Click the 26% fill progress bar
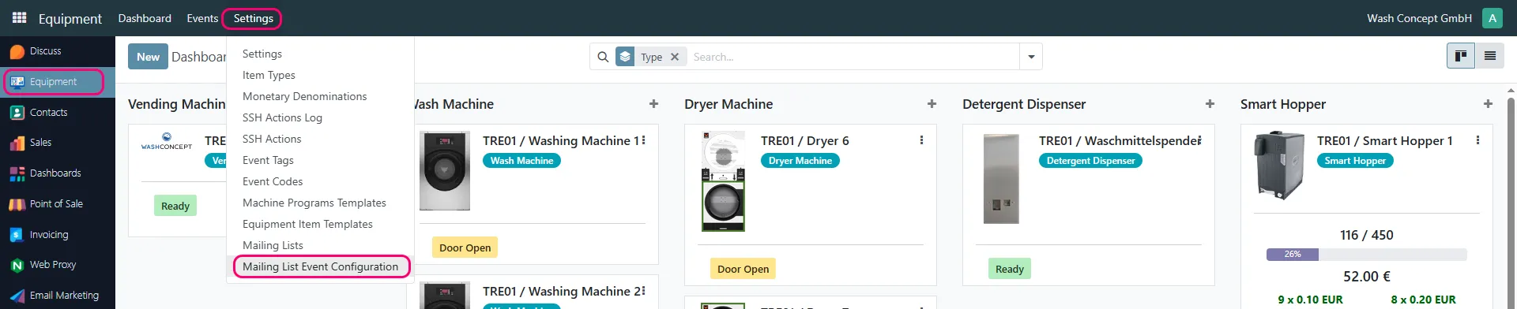 [1367, 254]
